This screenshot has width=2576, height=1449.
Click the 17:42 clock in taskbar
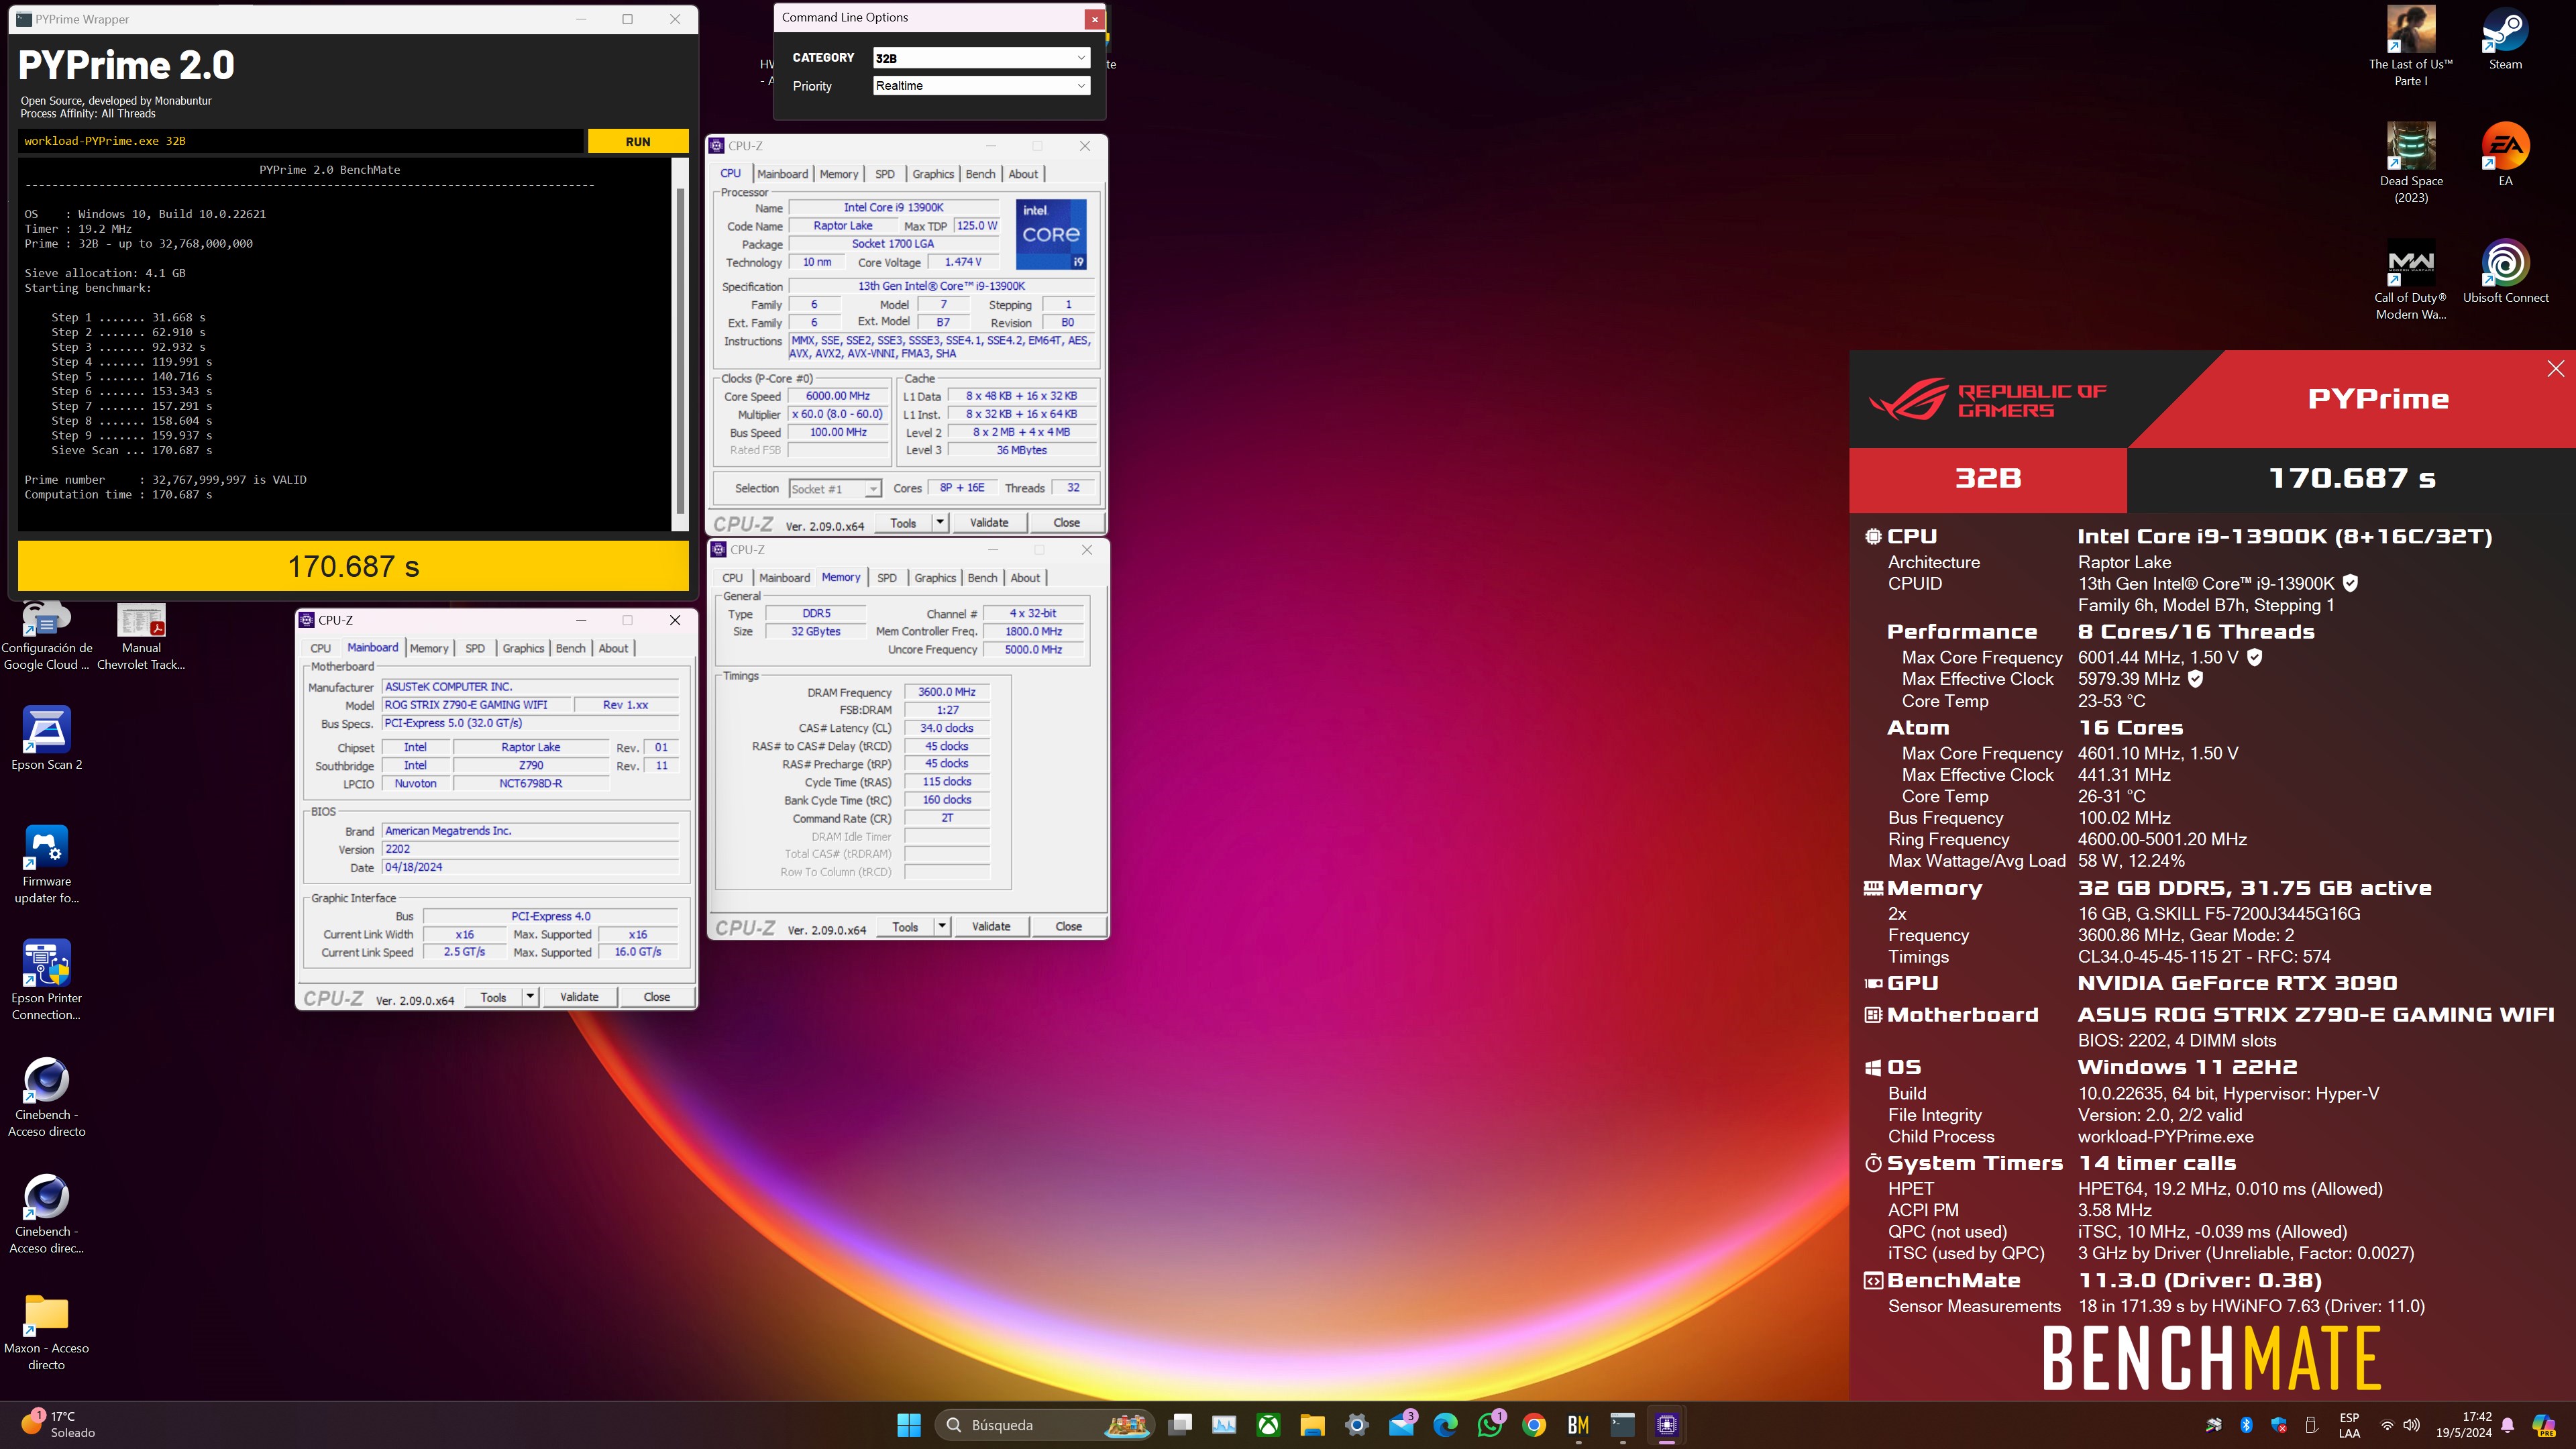coord(2463,1425)
